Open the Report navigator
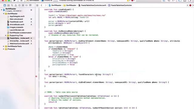 tap(30, 5)
